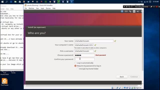Click the Back button in installer
This screenshot has height=90, width=160.
[122, 77]
